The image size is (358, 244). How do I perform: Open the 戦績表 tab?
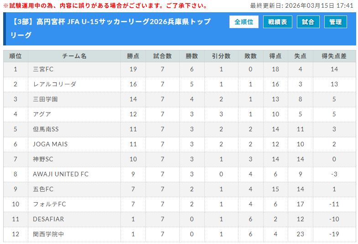(x=277, y=22)
